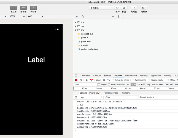Enable Disable cache checkbox
Viewport: 178px width, 138px height.
tap(149, 80)
